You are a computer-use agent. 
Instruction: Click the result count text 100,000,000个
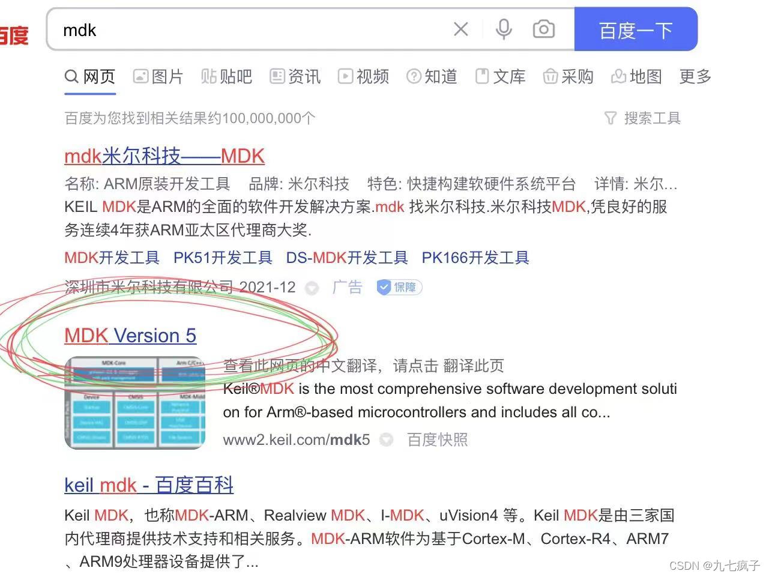tap(268, 118)
